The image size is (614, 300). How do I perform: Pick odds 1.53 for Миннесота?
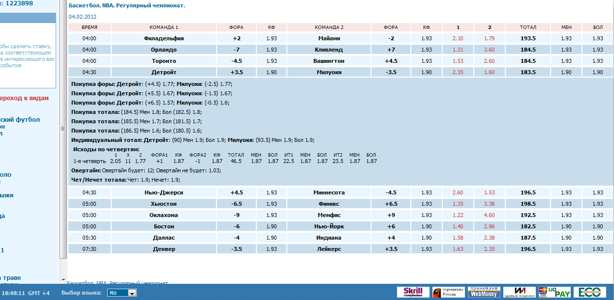(x=490, y=192)
